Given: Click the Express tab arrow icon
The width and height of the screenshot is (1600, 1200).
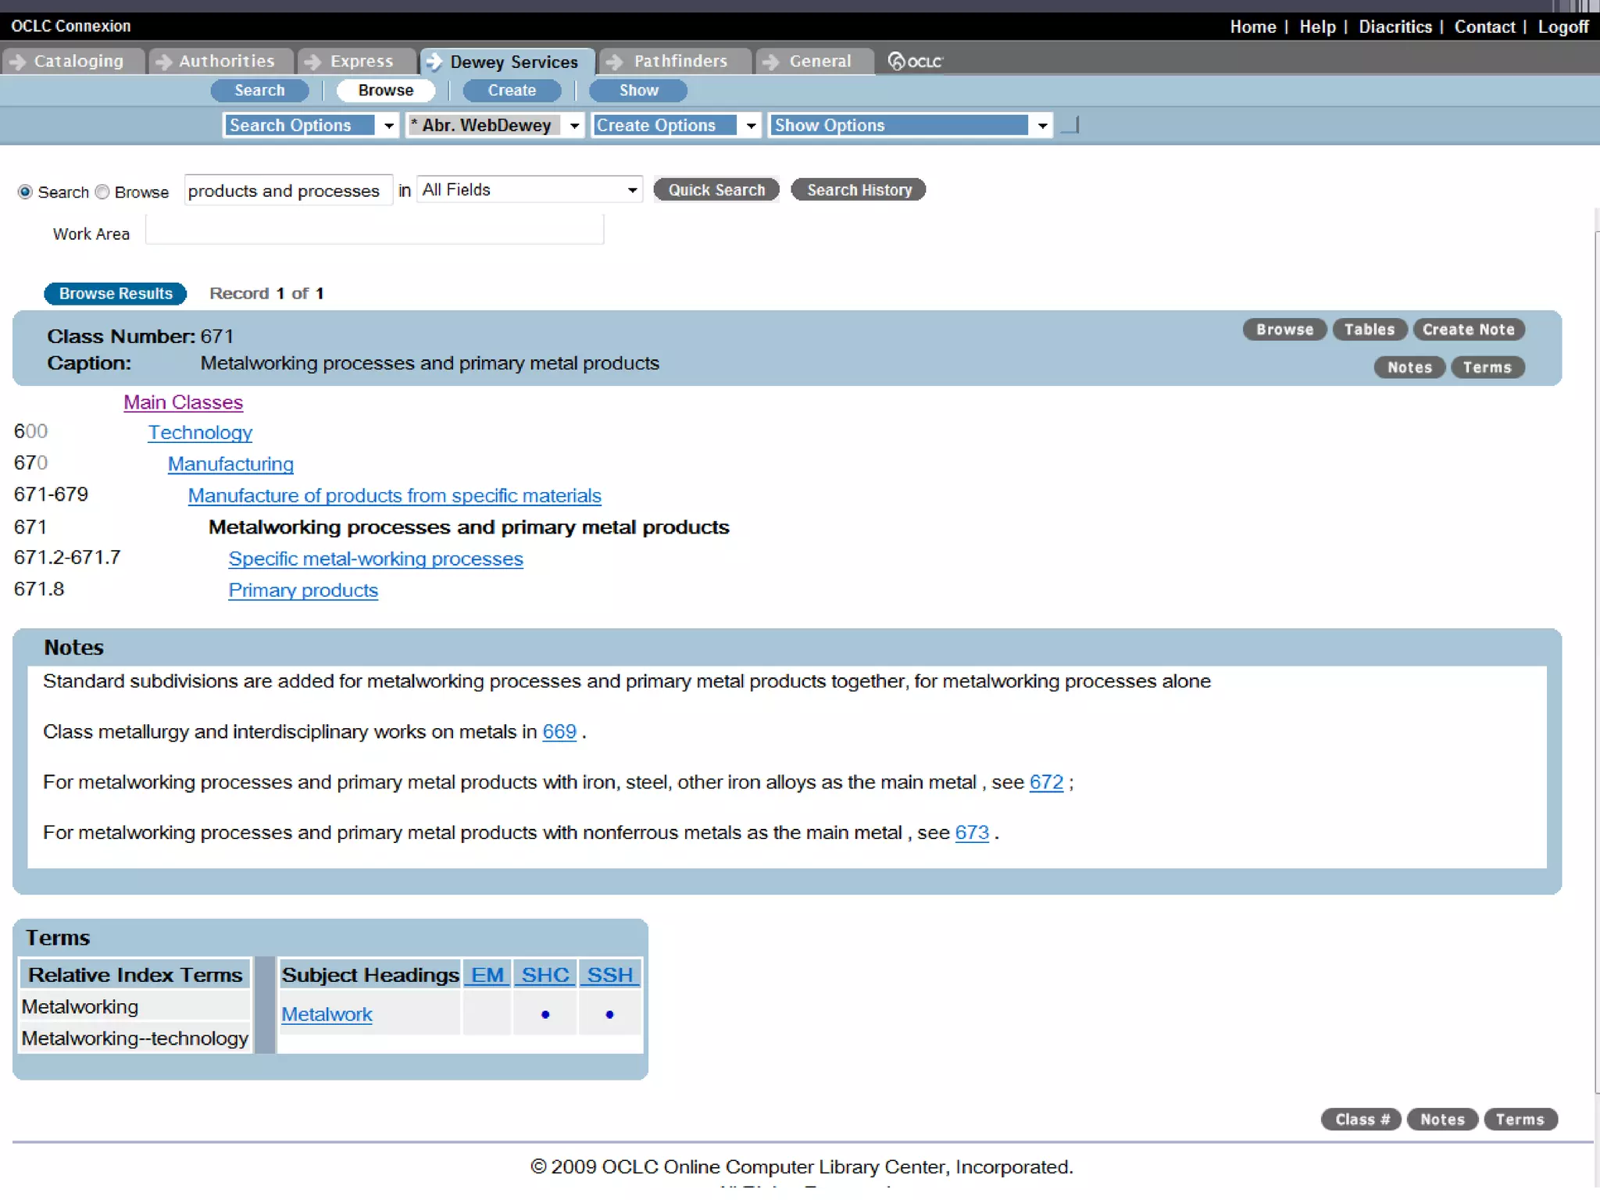Looking at the screenshot, I should [x=312, y=62].
